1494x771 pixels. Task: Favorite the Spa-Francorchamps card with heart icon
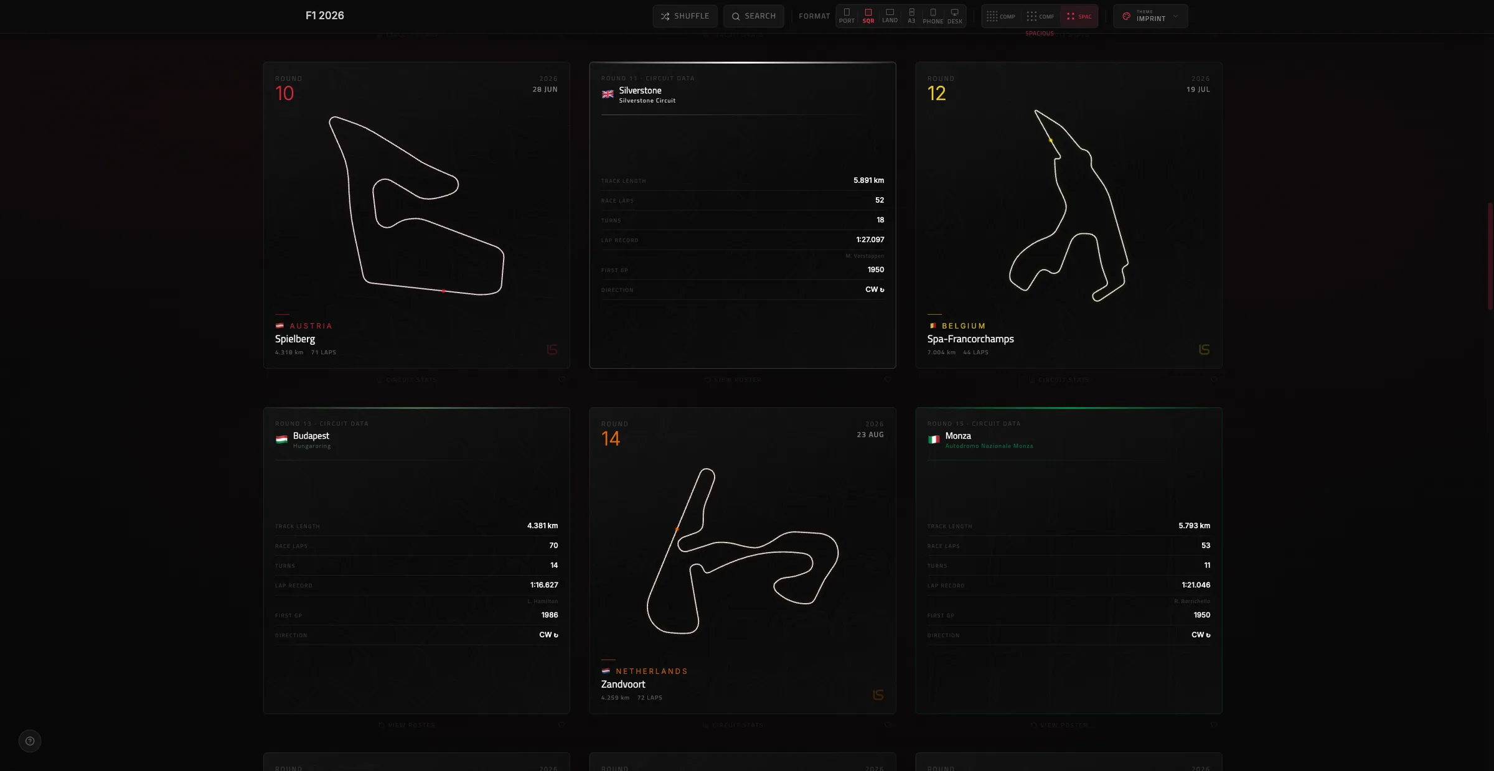(1214, 380)
